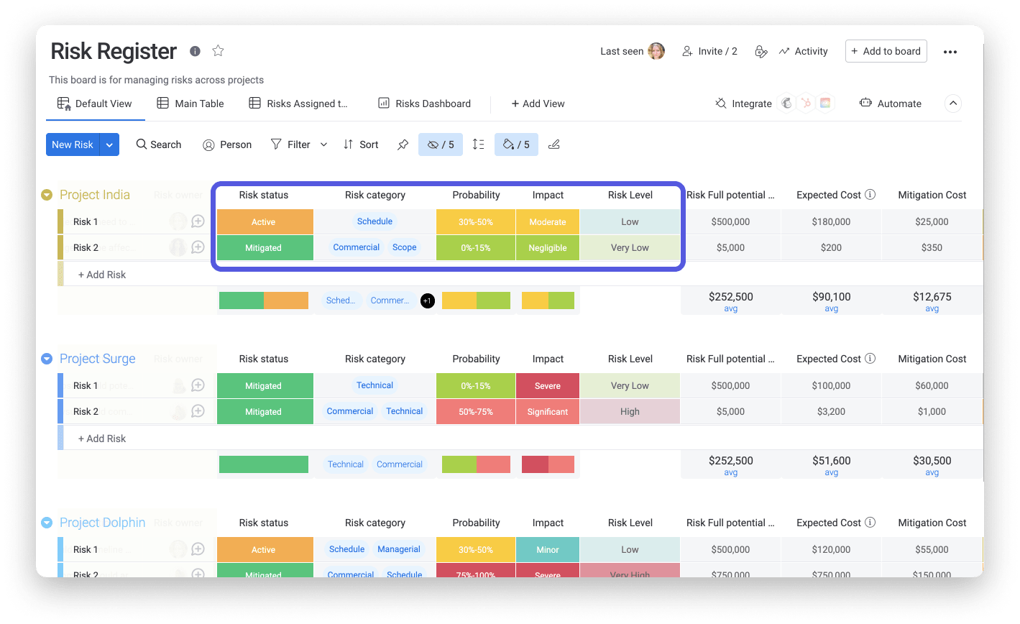This screenshot has width=1020, height=624.
Task: Switch to the Main Table tab
Action: click(x=190, y=104)
